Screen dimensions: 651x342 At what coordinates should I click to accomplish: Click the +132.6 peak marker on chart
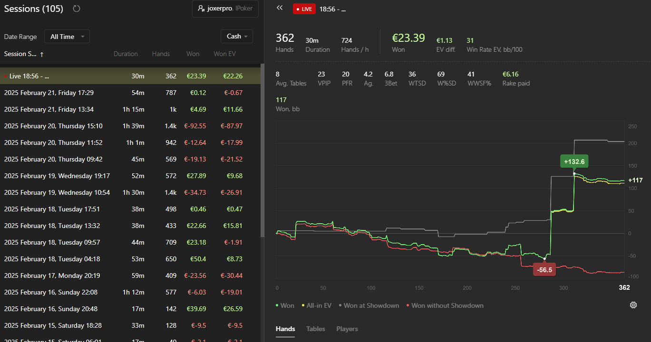[x=574, y=162]
